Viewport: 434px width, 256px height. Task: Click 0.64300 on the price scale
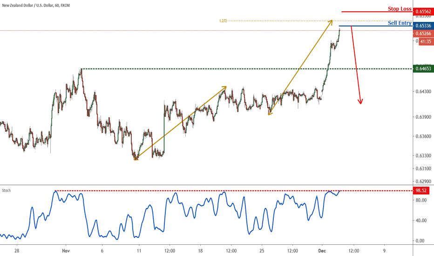[x=423, y=91]
